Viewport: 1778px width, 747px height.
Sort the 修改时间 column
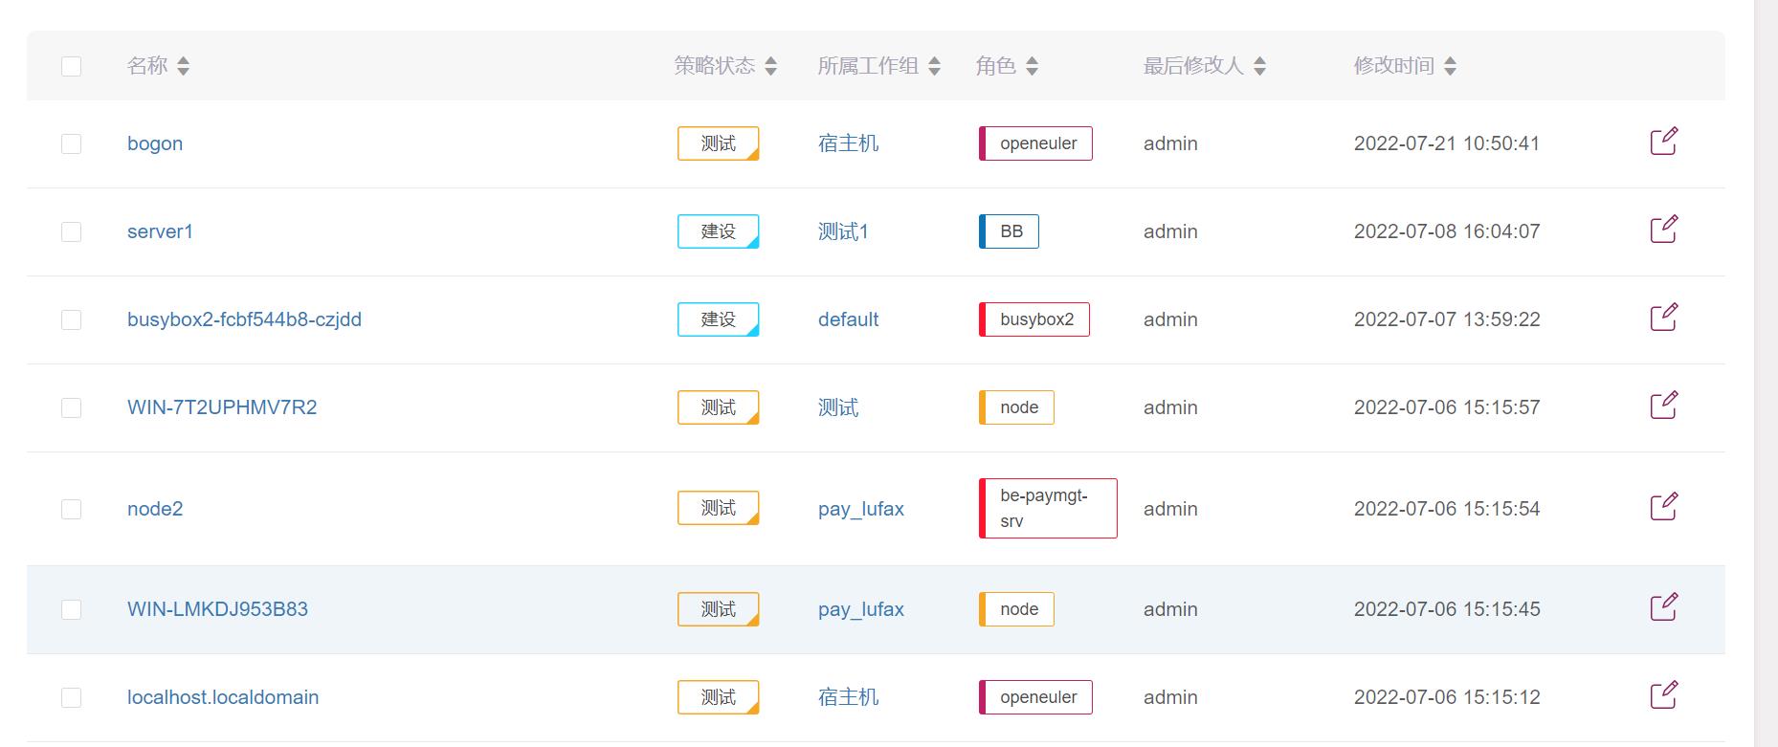(1450, 66)
